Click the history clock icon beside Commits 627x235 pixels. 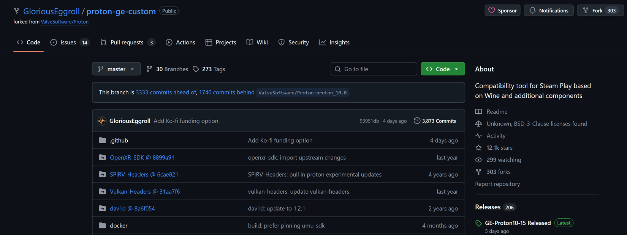[x=417, y=121]
